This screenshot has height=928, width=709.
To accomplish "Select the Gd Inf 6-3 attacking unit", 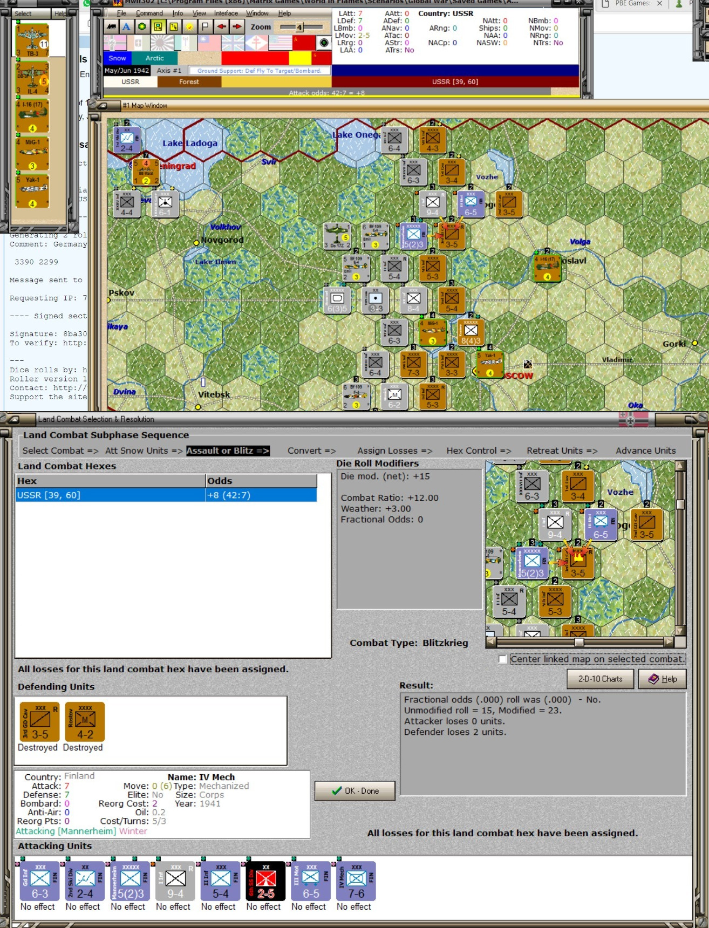I will coord(39,881).
